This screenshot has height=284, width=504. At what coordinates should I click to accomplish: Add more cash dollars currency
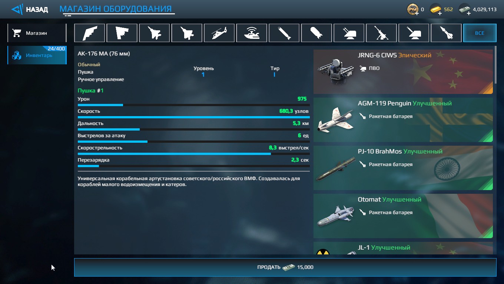coord(469,13)
